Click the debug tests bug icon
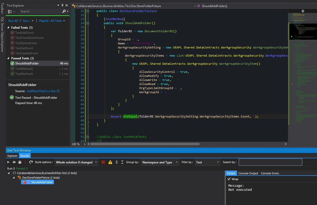Screen dimensions: 317x205 [20, 162]
